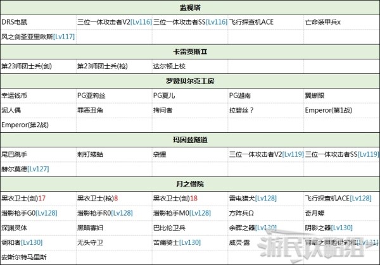
Task: Click the 监视塔 section header
Action: (190, 8)
